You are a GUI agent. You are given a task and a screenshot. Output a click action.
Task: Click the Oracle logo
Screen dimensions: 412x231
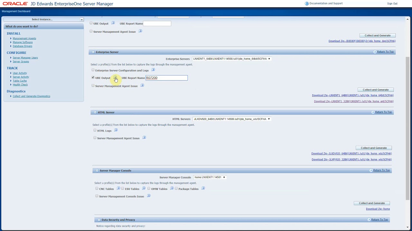(15, 4)
